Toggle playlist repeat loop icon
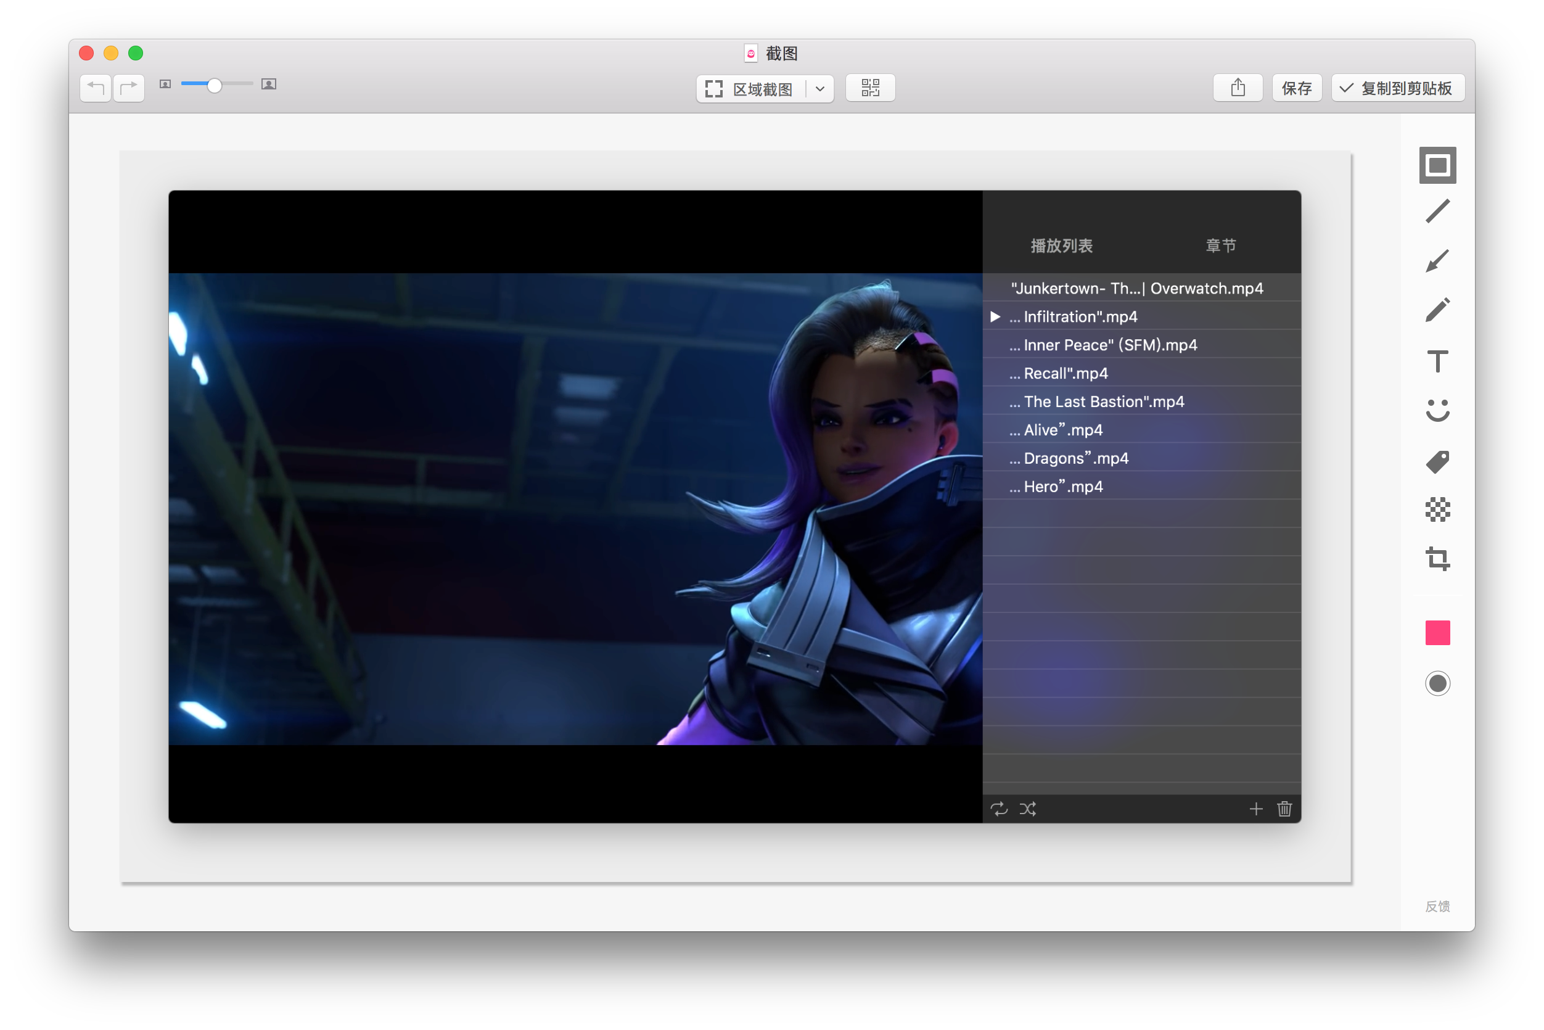This screenshot has height=1030, width=1544. [999, 809]
